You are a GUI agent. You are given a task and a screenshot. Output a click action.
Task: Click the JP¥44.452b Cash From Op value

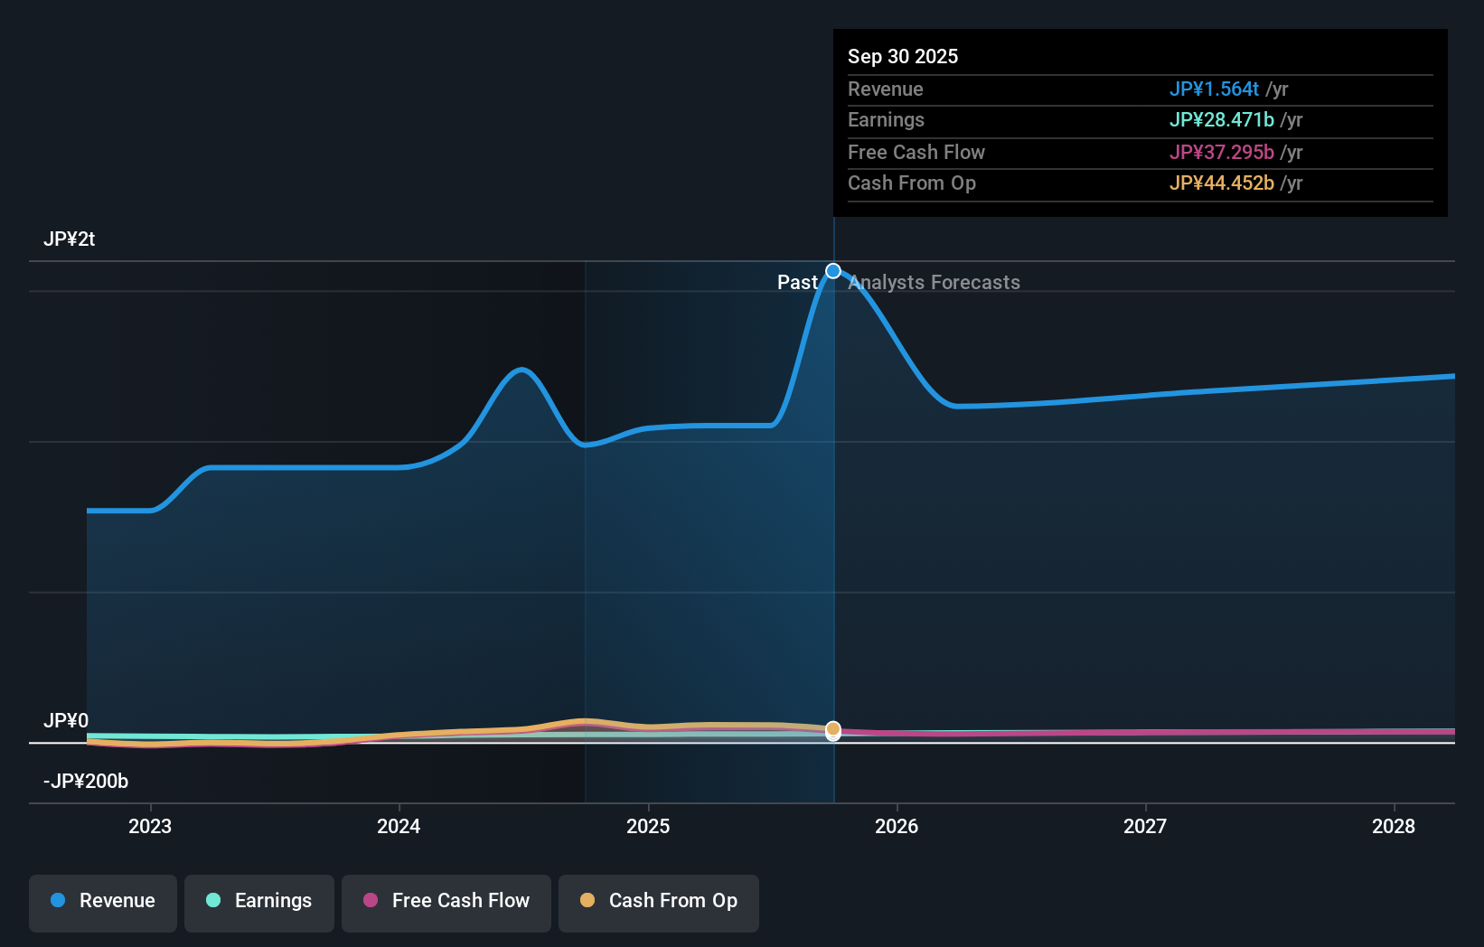coord(1221,183)
